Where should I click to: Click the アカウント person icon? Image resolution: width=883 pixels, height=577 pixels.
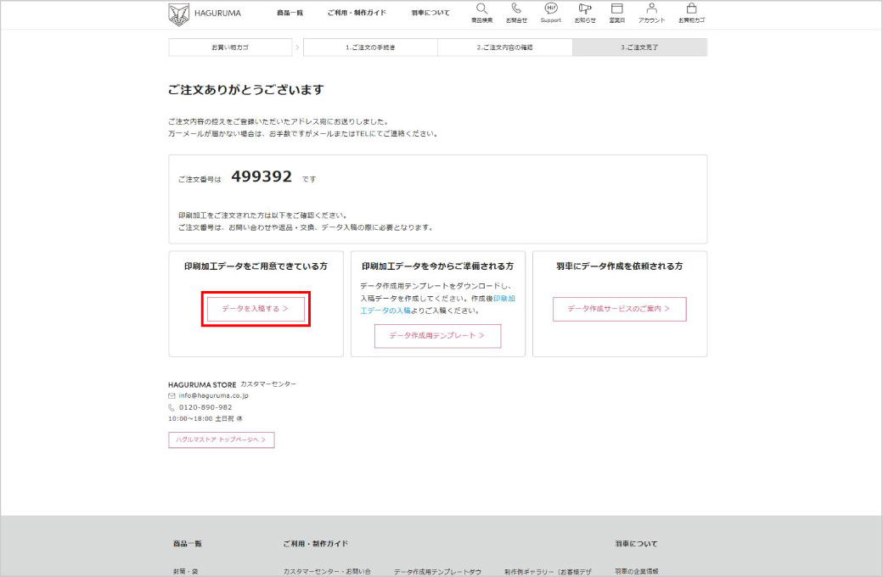[652, 9]
